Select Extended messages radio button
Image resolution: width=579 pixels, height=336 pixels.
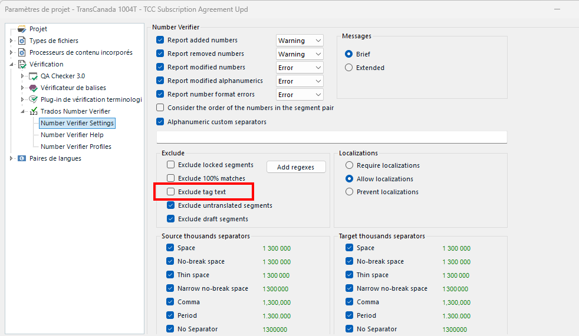[348, 68]
